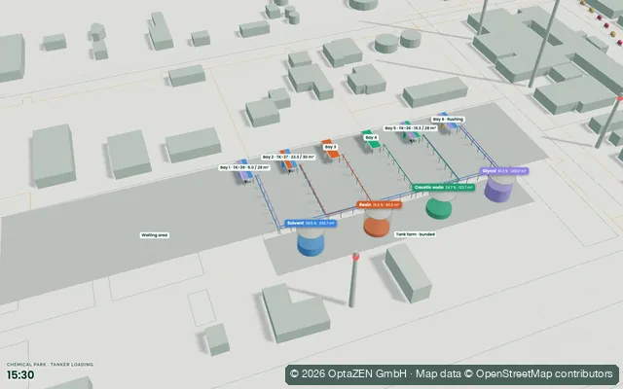
Task: Click the Bay 1 TK-39 label
Action: (x=244, y=167)
